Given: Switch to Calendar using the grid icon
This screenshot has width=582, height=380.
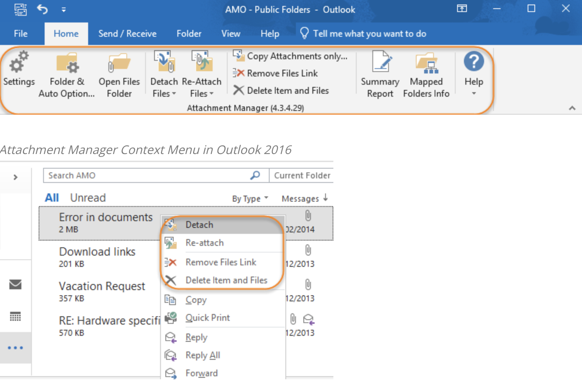Looking at the screenshot, I should pyautogui.click(x=15, y=317).
